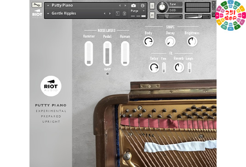The height and width of the screenshot is (167, 246).
Task: Click the Reverb amount knob
Action: 179,68
